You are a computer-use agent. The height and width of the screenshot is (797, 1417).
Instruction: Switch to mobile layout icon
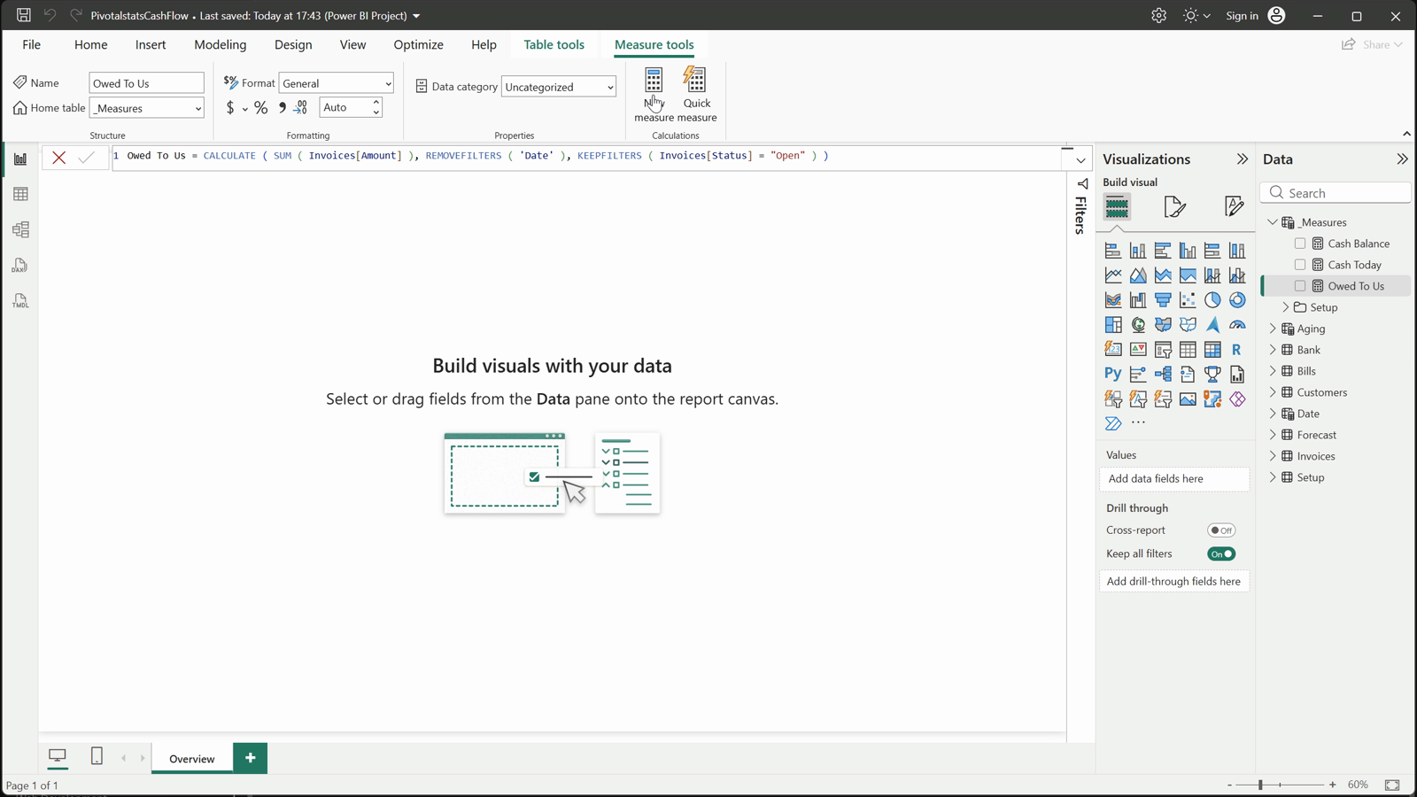(x=97, y=756)
